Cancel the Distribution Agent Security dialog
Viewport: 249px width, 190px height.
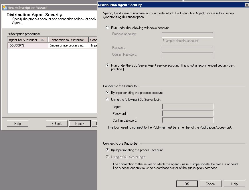tap(210, 184)
